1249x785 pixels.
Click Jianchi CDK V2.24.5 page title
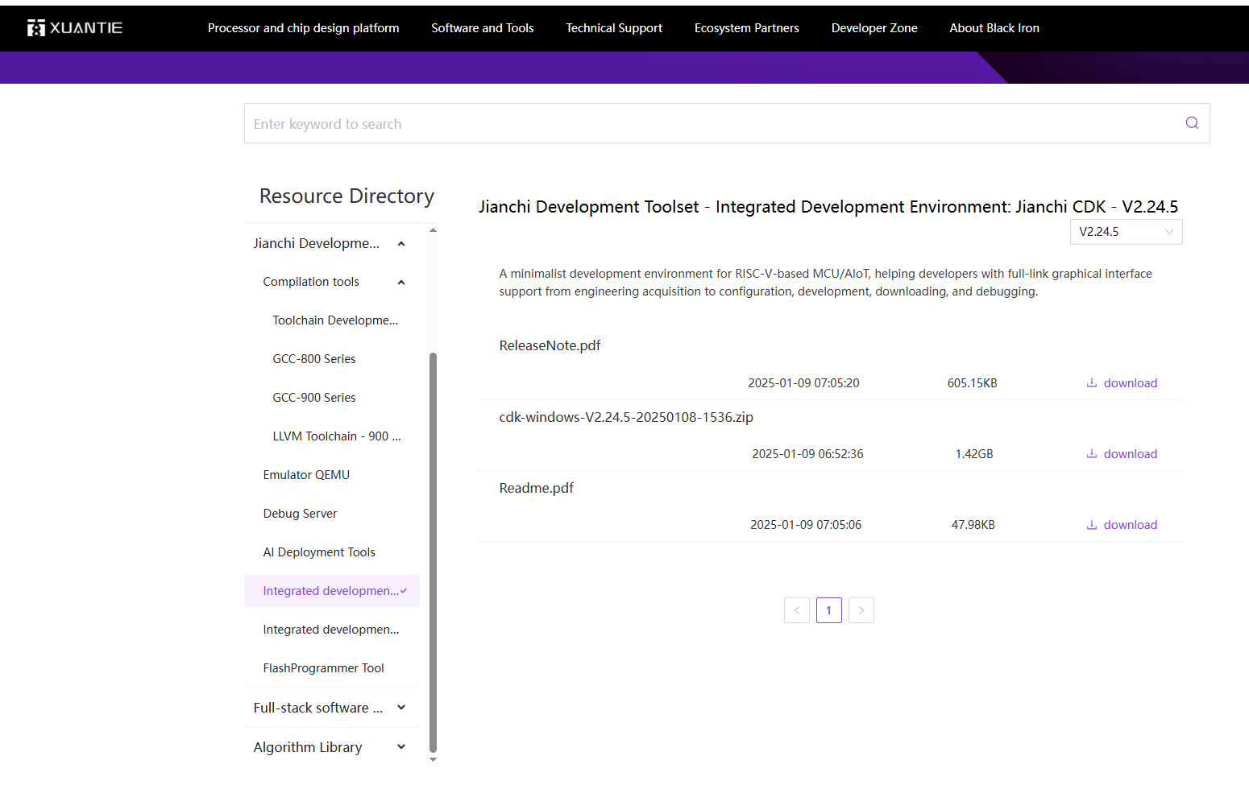click(828, 207)
